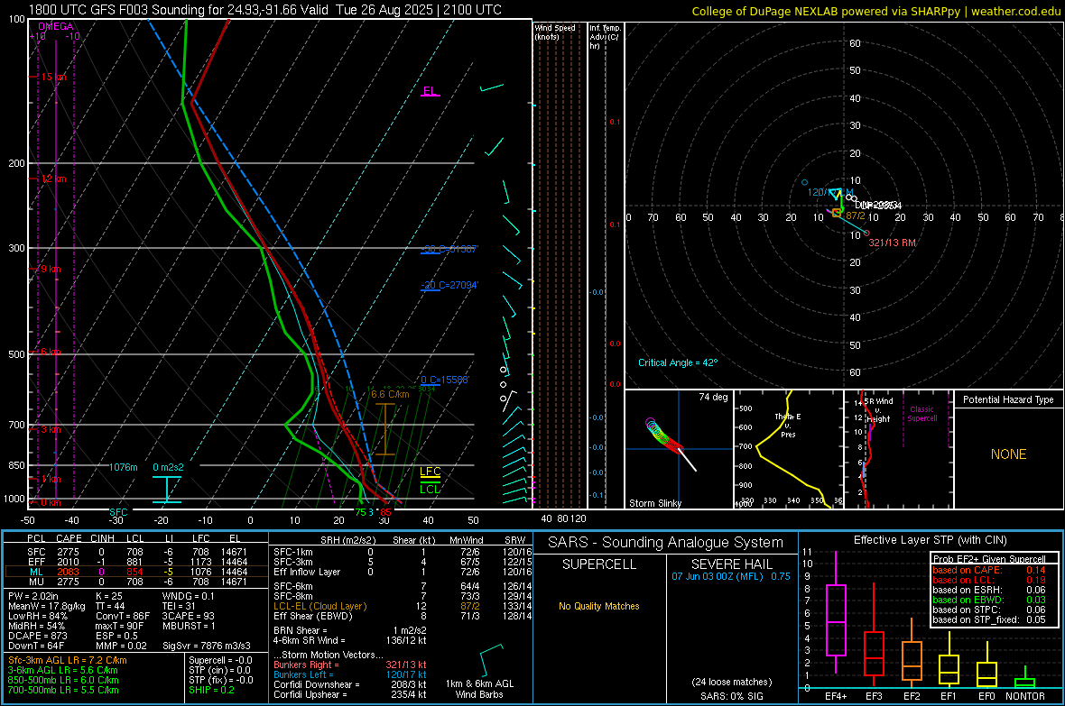The height and width of the screenshot is (706, 1065).
Task: Open the weather.cod.edu NEXLAB credit text
Action: [x=875, y=11]
